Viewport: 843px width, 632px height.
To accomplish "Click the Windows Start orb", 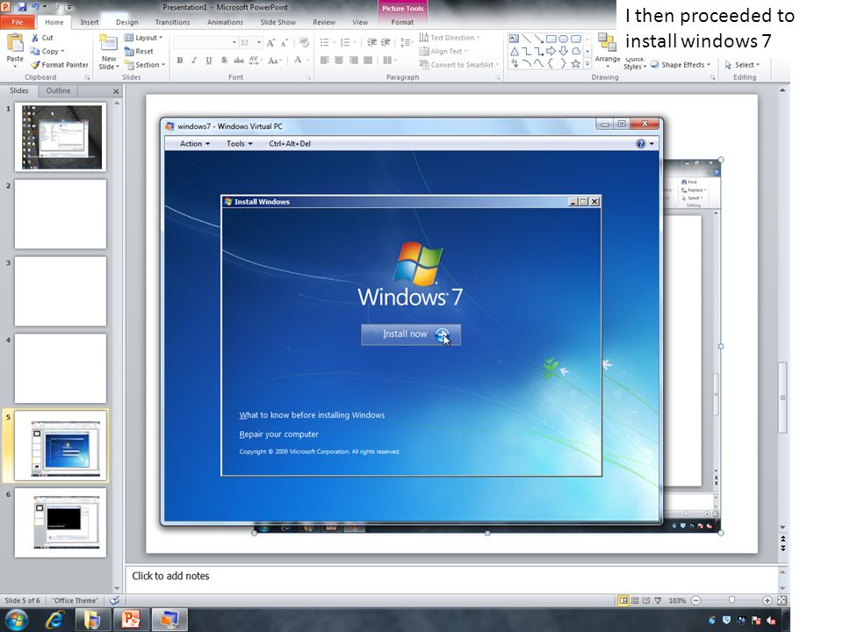I will [16, 620].
